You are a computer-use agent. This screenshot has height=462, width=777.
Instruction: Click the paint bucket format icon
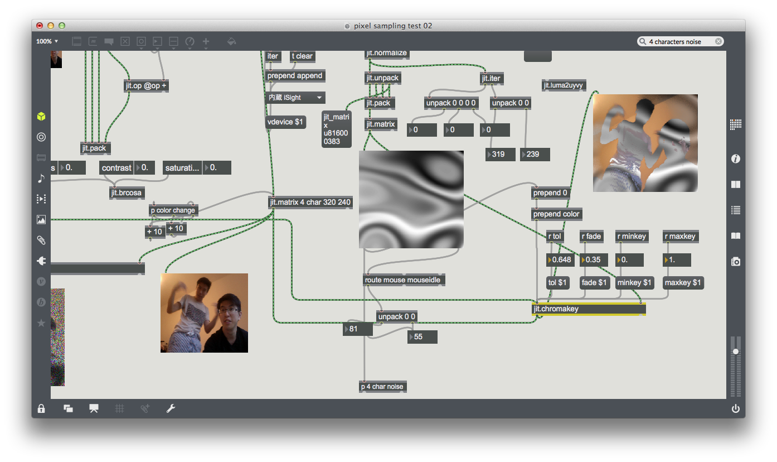click(x=232, y=42)
